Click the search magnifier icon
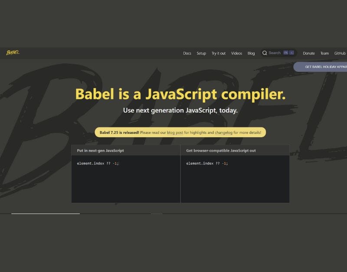This screenshot has height=272, width=347. pos(265,53)
